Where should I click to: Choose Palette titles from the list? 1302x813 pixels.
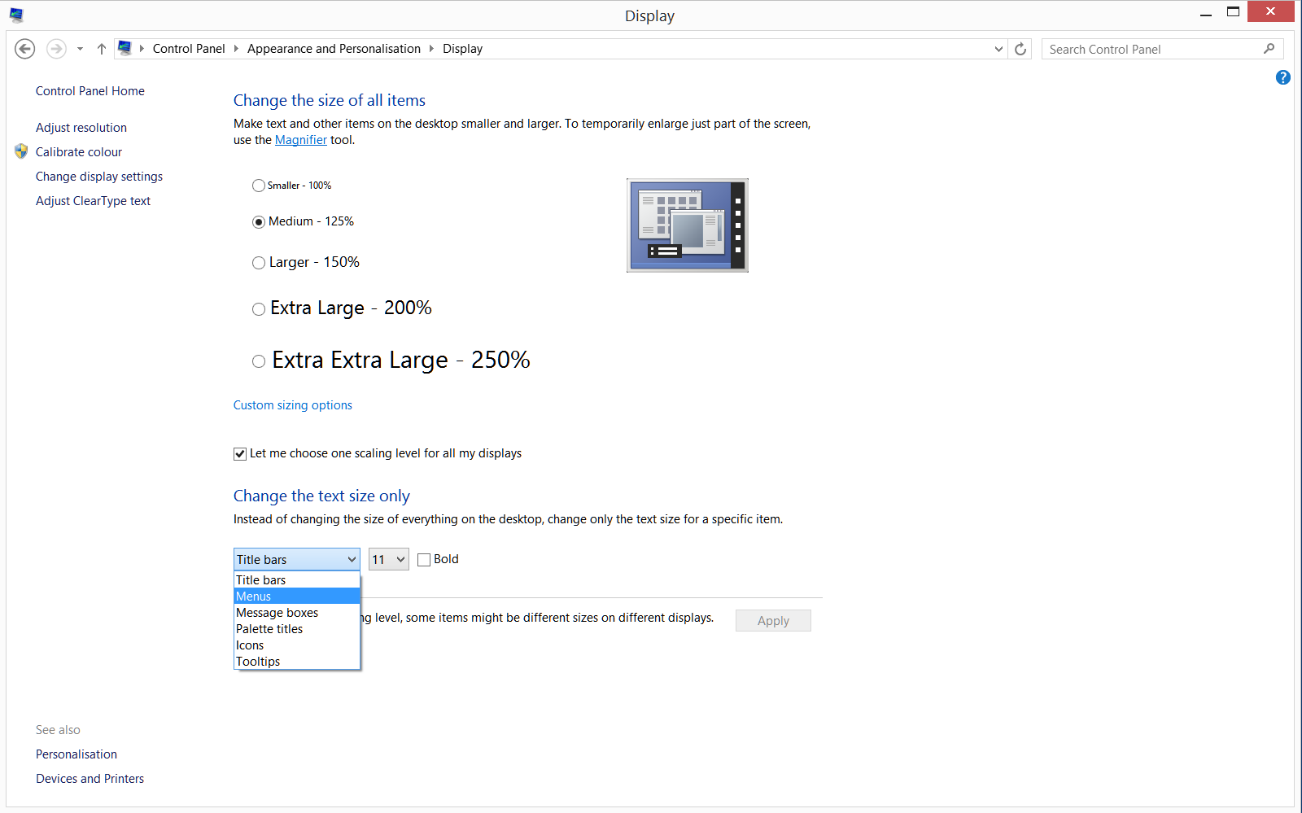tap(297, 629)
